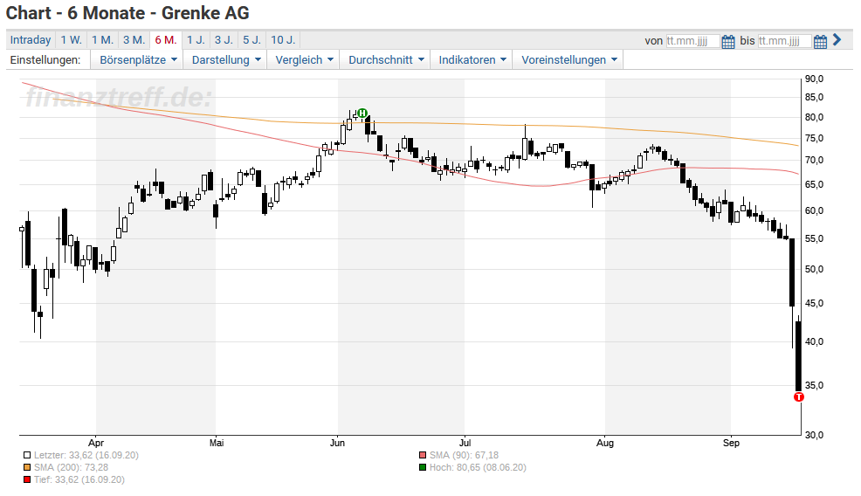Click the orange SMA (200) legend swatch
The image size is (861, 496).
27,467
